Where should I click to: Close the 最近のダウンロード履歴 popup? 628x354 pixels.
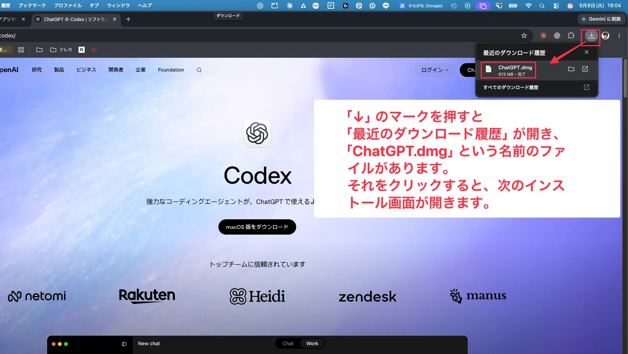coord(587,52)
